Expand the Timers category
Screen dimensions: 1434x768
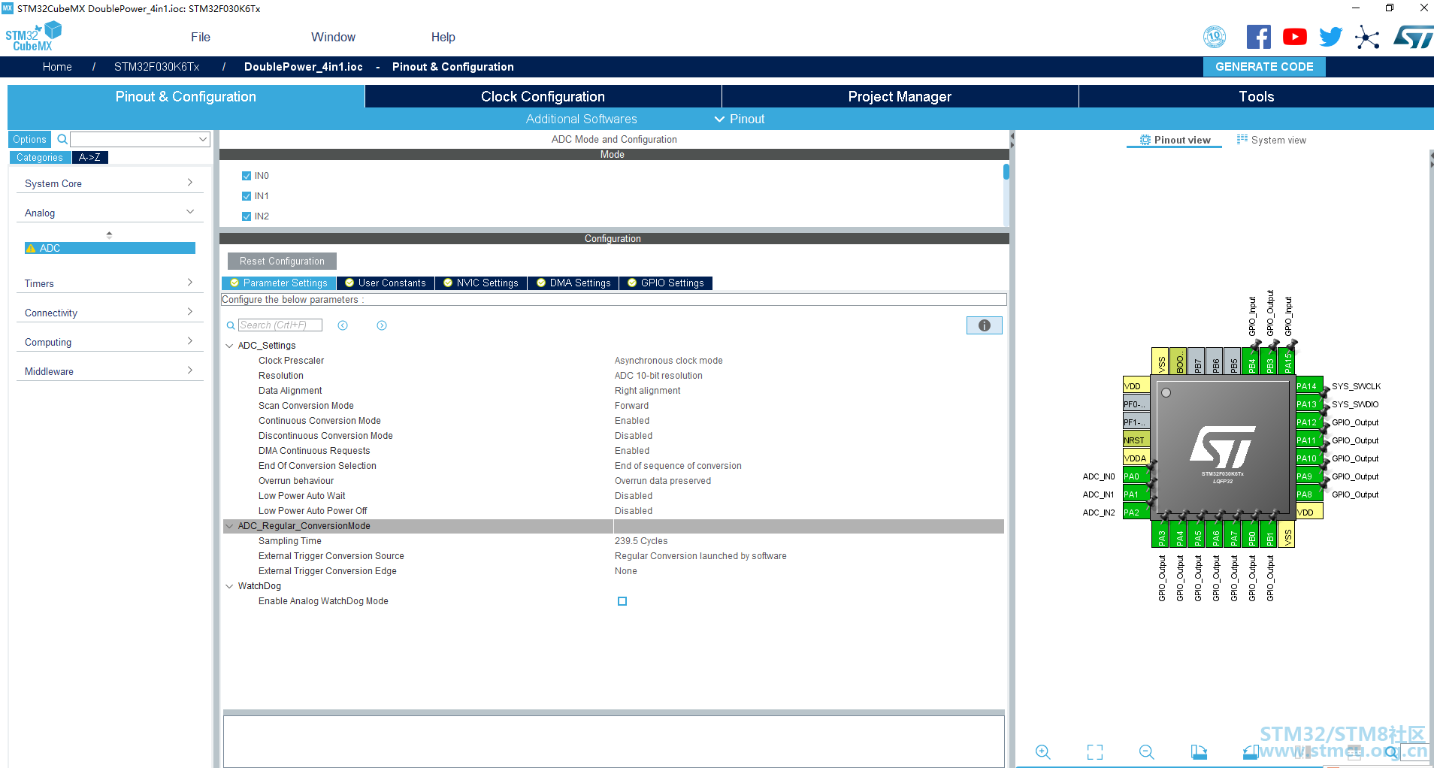click(110, 283)
